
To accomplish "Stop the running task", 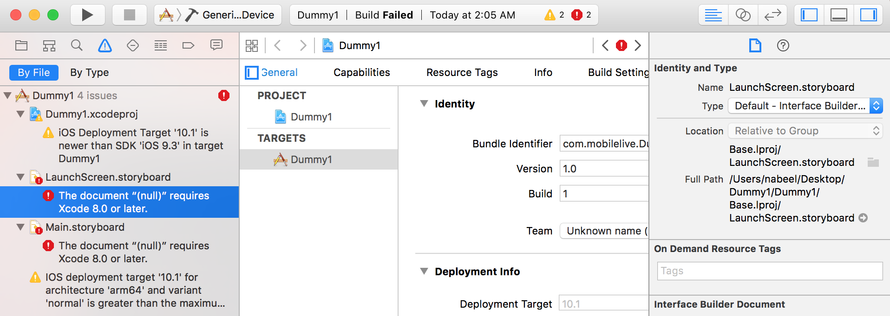I will point(130,15).
